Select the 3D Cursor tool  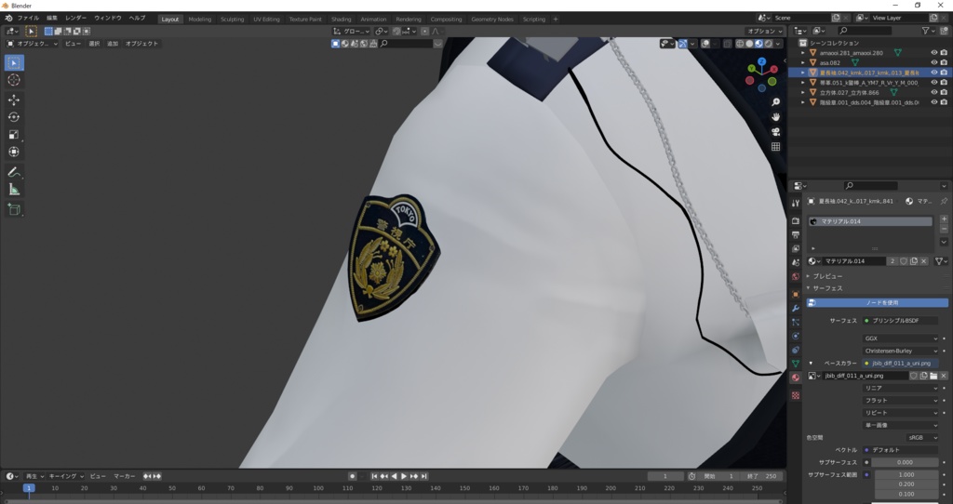pyautogui.click(x=14, y=80)
